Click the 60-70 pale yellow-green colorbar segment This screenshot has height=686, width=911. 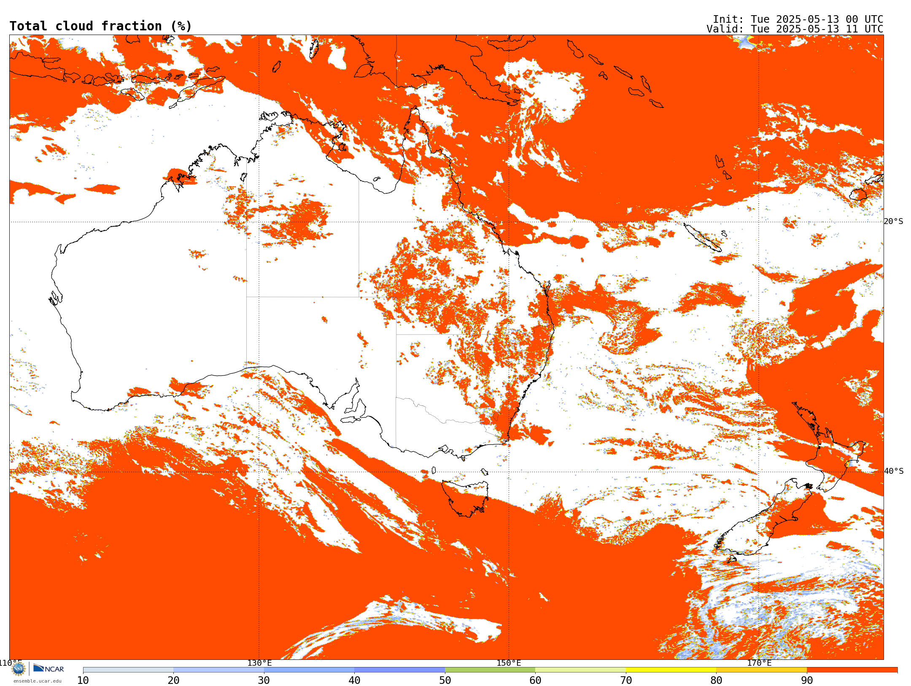580,670
